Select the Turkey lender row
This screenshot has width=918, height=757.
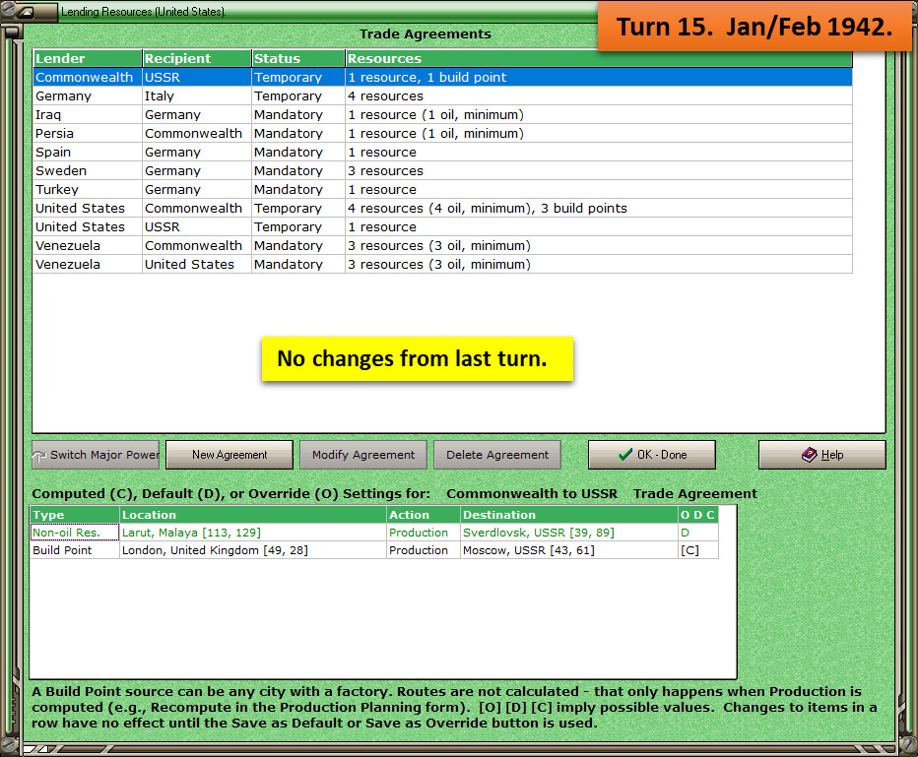coord(442,190)
